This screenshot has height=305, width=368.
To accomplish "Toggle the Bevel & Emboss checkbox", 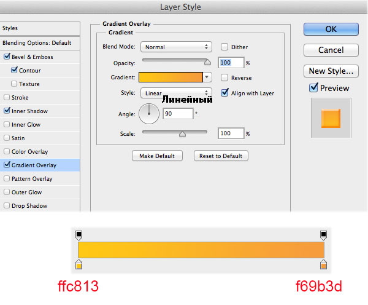I will pyautogui.click(x=7, y=57).
